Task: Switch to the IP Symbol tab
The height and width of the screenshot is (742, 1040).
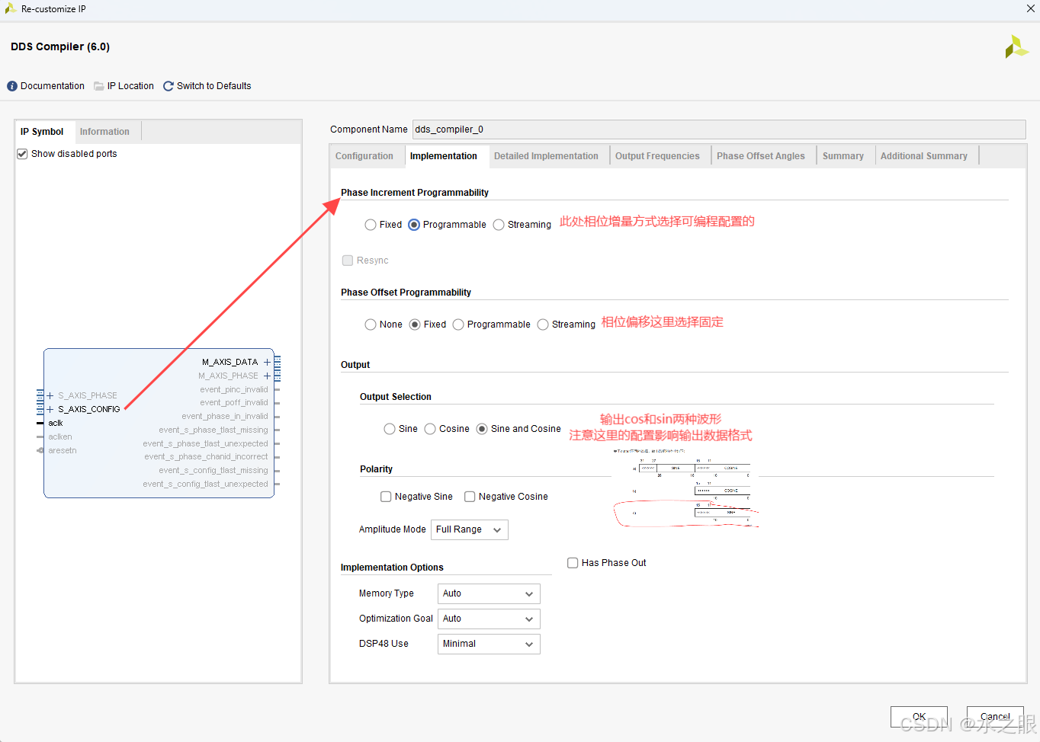Action: (x=42, y=132)
